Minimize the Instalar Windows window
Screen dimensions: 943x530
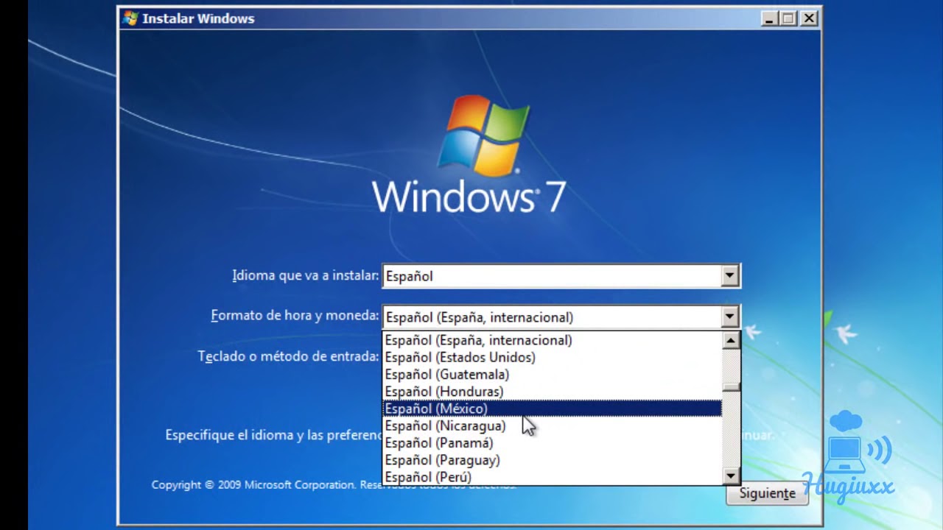click(x=770, y=19)
